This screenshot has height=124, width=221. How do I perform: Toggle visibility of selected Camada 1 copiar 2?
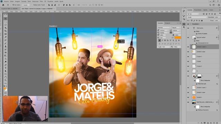188,47
